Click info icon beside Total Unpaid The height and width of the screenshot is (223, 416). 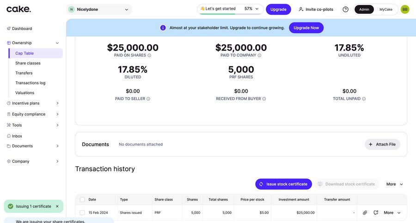(x=364, y=99)
